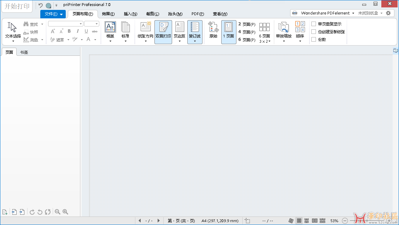Expand the font name combo box
This screenshot has height=225, width=399.
[81, 24]
